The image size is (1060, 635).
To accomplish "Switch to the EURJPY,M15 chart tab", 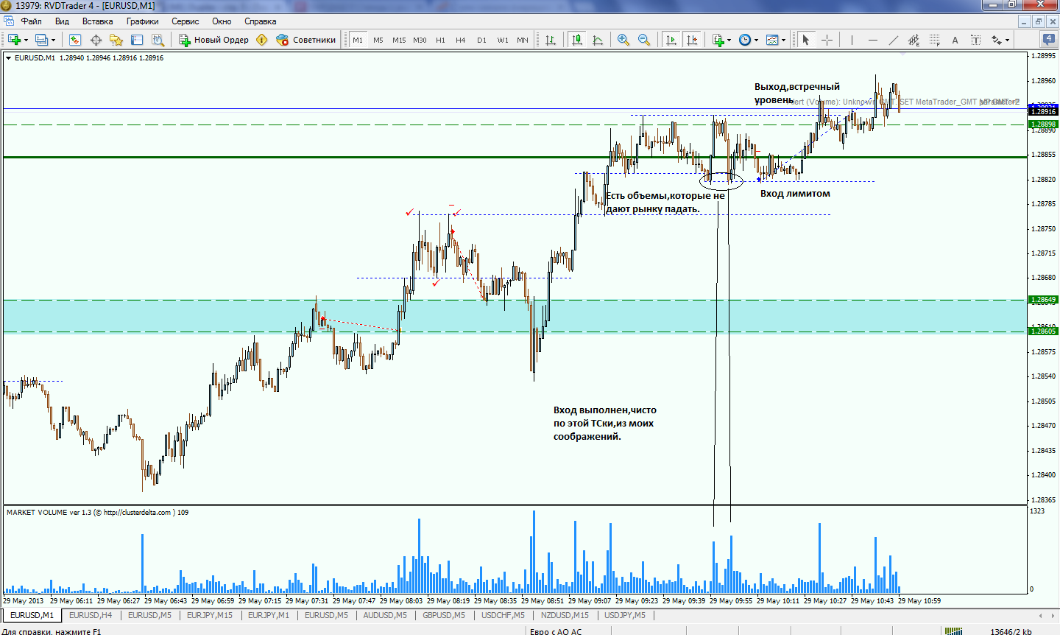I will [x=210, y=615].
